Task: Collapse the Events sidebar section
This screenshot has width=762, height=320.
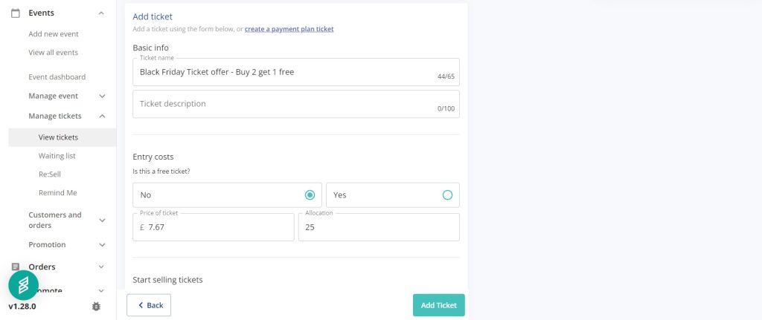Action: point(102,13)
